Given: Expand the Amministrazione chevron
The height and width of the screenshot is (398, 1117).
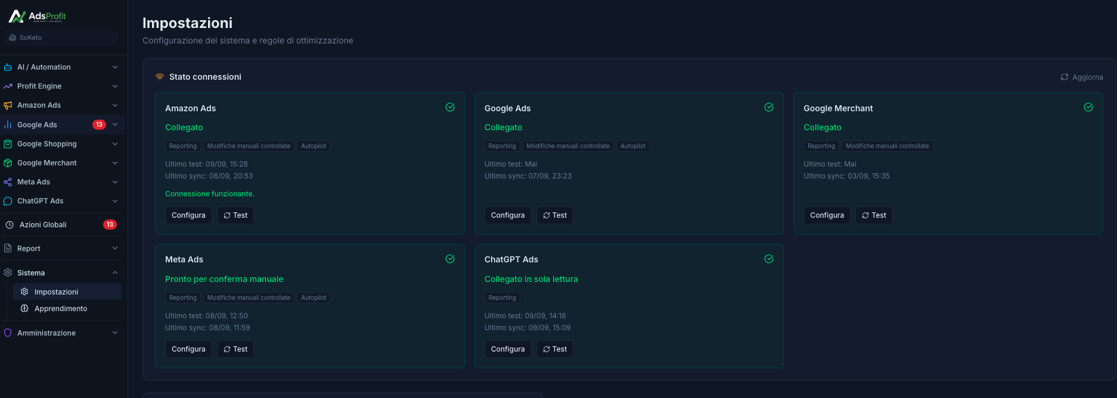Looking at the screenshot, I should [x=115, y=333].
